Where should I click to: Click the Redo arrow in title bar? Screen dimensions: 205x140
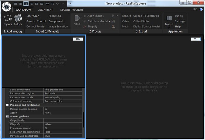pos(63,3)
